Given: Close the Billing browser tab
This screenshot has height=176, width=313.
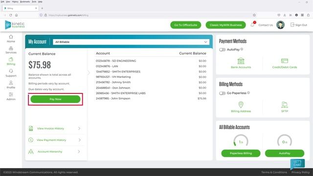Looking at the screenshot, I should tap(36, 8).
